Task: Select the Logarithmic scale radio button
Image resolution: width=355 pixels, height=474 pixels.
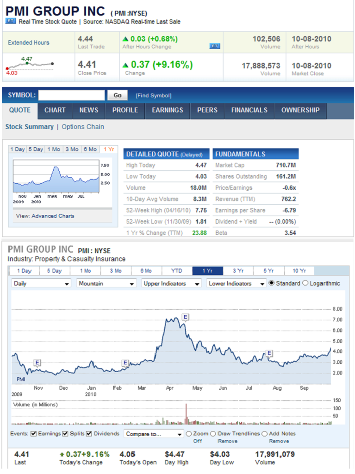Action: [x=305, y=283]
